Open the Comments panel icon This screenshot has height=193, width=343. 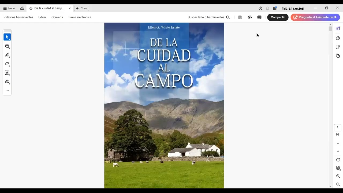[338, 38]
